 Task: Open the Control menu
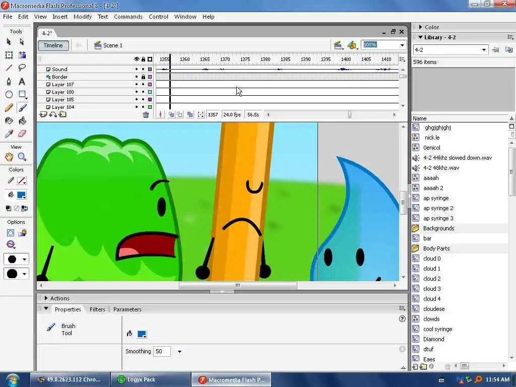click(x=158, y=17)
